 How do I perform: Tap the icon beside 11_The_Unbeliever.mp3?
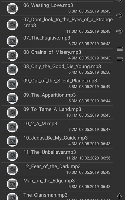tap(12, 155)
